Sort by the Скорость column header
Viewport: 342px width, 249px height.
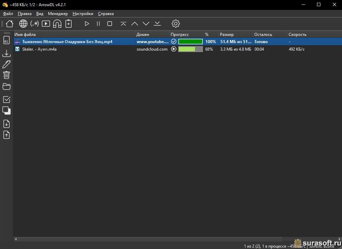coord(297,35)
